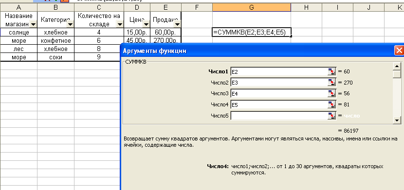404x190 pixels.
Task: Collapse dialog via Число1 range selector icon
Action: (x=331, y=72)
